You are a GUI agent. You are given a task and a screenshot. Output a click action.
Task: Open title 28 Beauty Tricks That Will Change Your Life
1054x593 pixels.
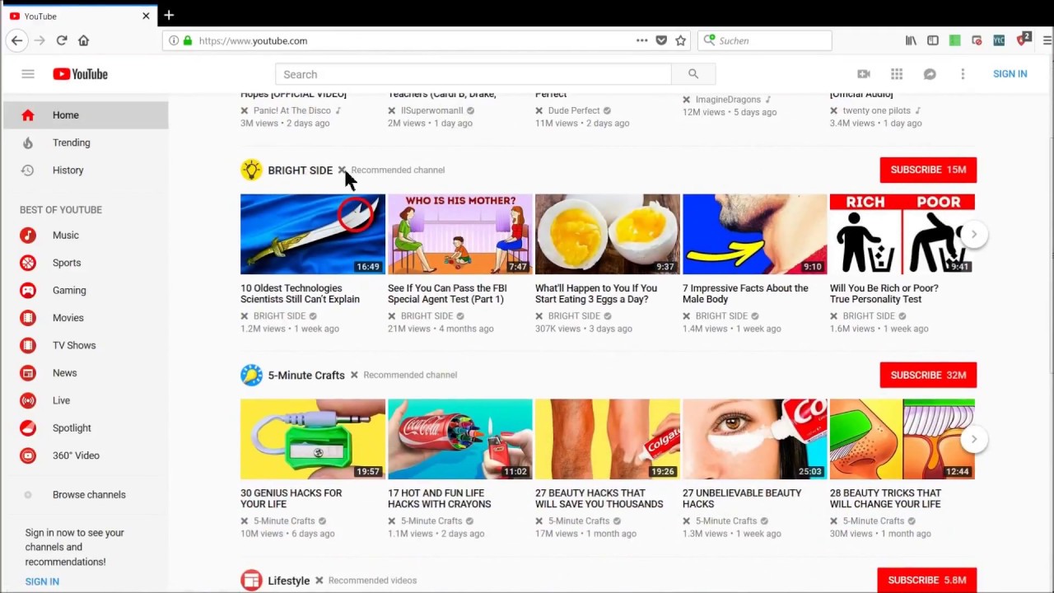[885, 498]
